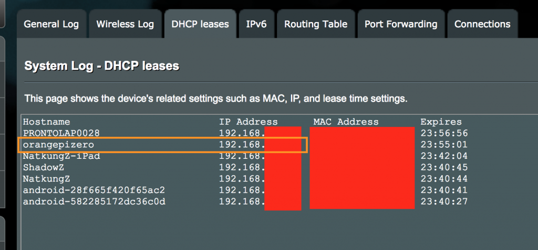This screenshot has height=250, width=538.
Task: Click the IP Address column header
Action: [249, 122]
